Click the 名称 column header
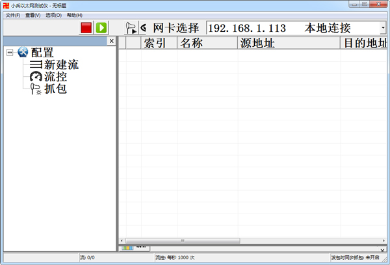The width and height of the screenshot is (390, 265). coord(207,43)
